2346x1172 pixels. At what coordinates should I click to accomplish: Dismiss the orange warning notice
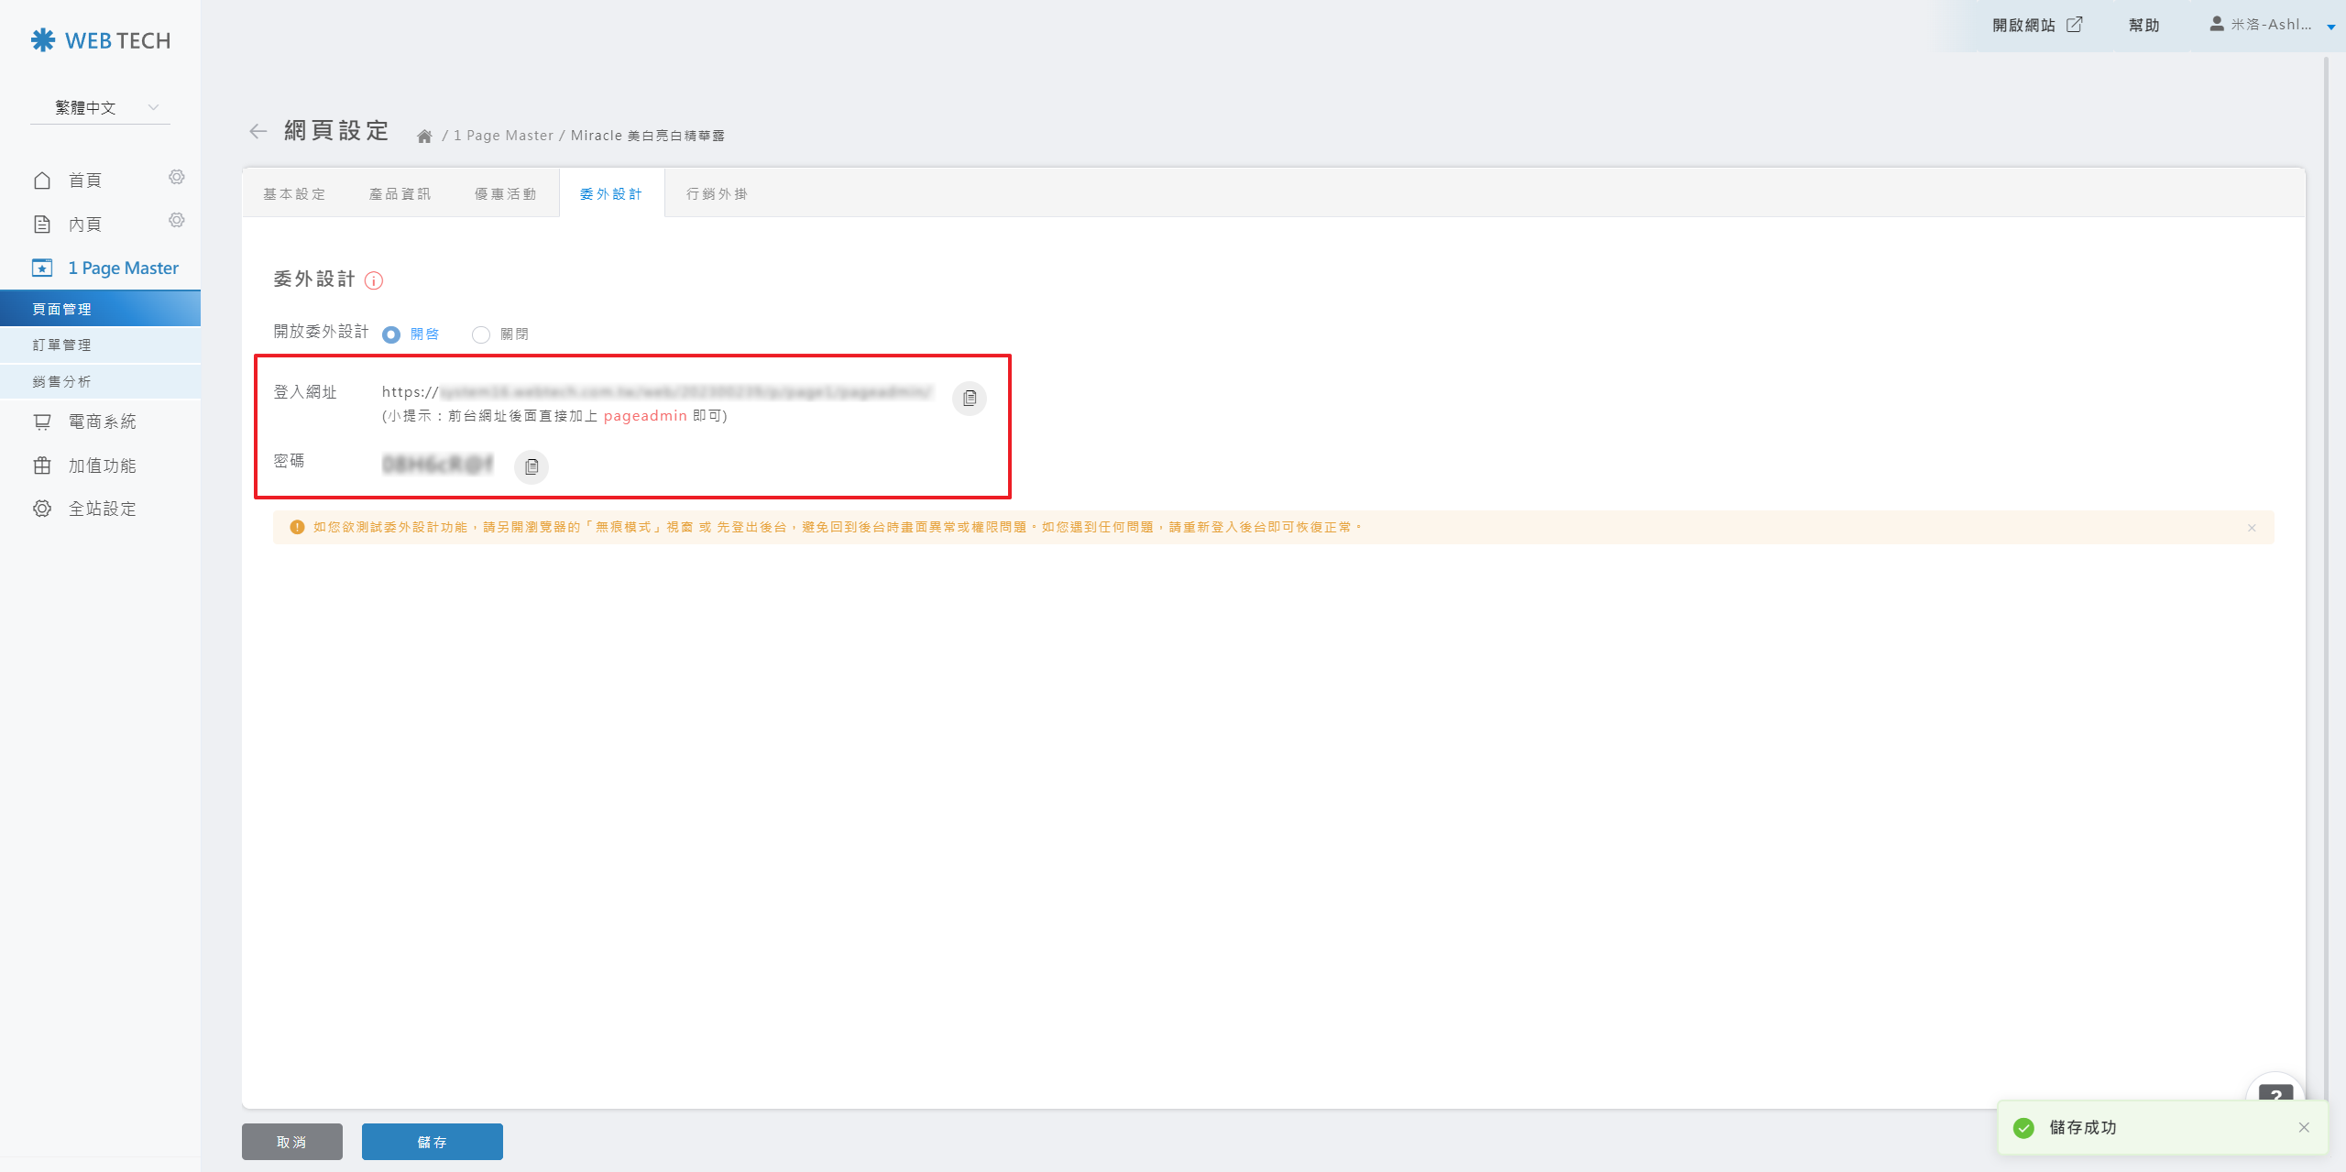click(x=2252, y=528)
